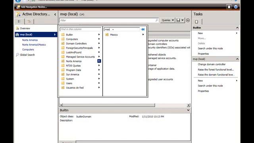
Task: Select NTDS Quotas container
Action: click(x=73, y=66)
